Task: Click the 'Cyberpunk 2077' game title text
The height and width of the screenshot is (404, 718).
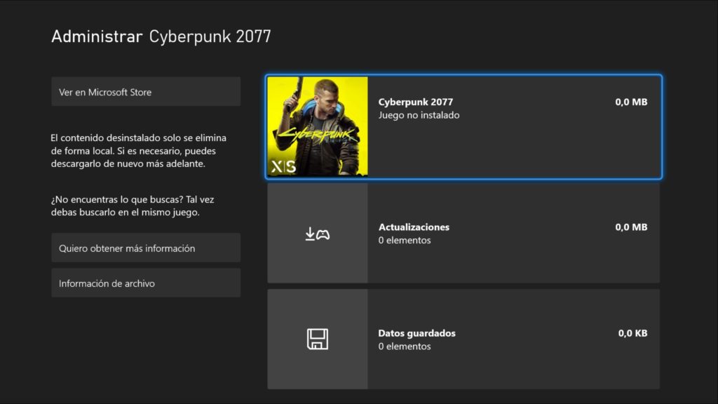Action: click(415, 102)
